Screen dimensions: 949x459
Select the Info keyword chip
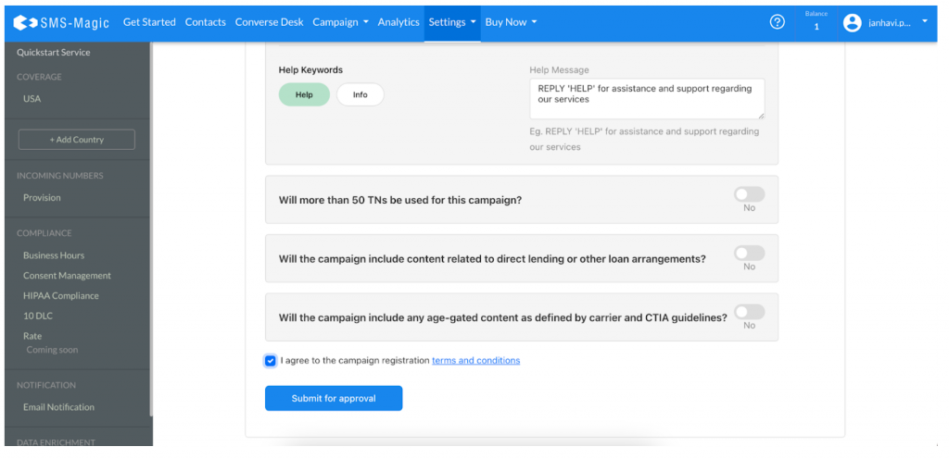click(x=360, y=94)
